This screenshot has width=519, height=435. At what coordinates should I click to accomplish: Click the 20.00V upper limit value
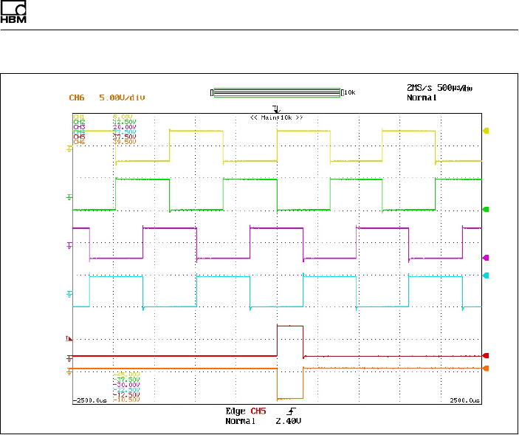pos(125,127)
